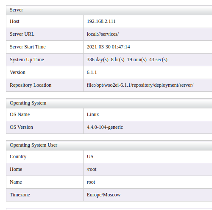Click the Version label in Server table
This screenshot has width=212, height=210.
pos(17,72)
